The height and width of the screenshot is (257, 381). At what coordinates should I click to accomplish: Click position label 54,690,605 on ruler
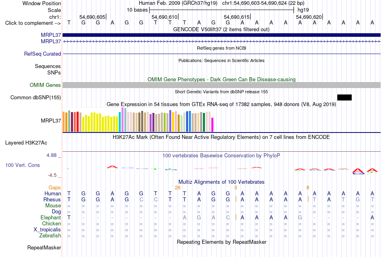[x=92, y=17]
